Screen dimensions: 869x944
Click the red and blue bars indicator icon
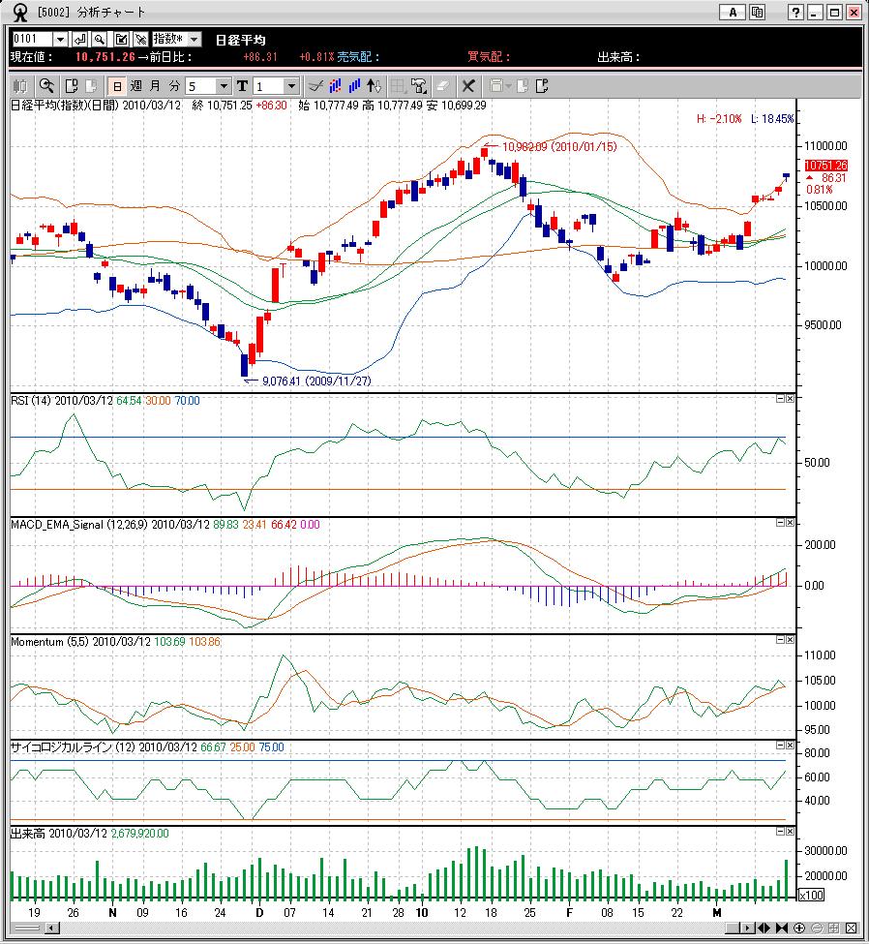point(335,86)
